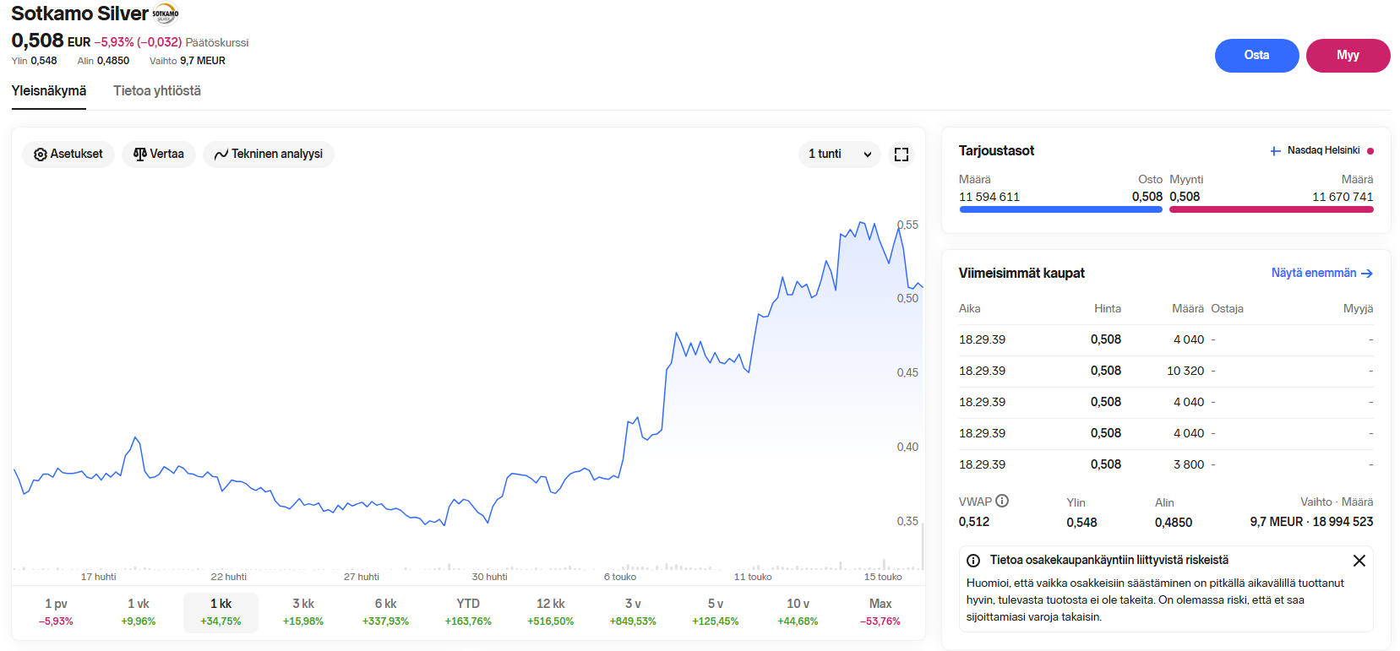Close the risk information notice
1400x651 pixels.
pos(1359,561)
